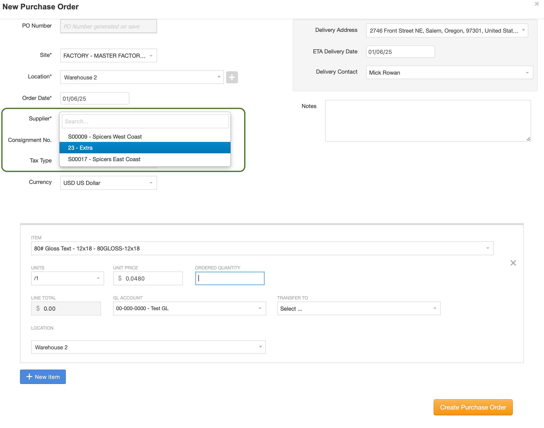Close the New Purchase Order dialog
544x428 pixels.
(x=537, y=4)
